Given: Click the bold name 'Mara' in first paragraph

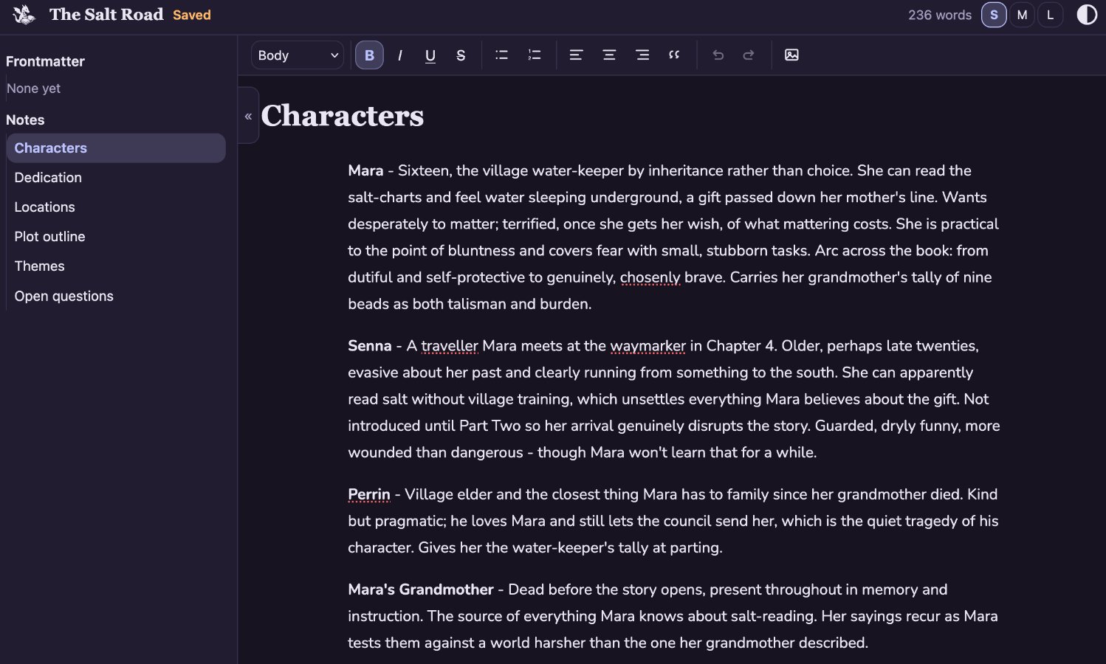Looking at the screenshot, I should (x=365, y=170).
